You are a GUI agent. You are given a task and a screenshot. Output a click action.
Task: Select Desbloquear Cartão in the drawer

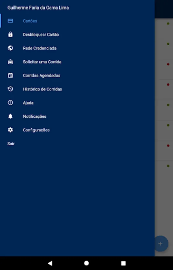click(77, 34)
